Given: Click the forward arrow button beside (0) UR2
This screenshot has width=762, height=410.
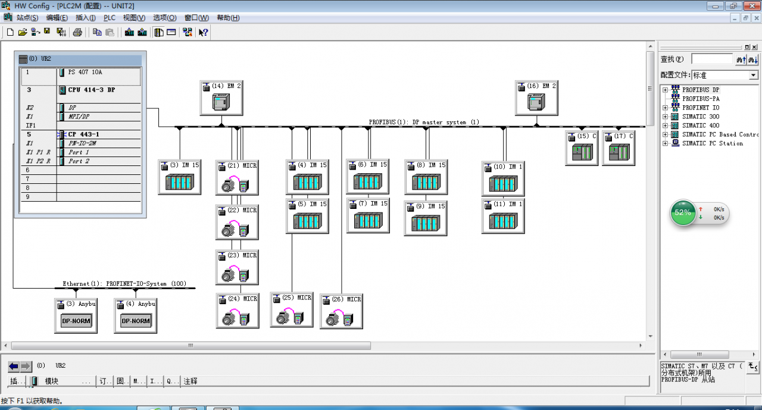Looking at the screenshot, I should coord(26,366).
